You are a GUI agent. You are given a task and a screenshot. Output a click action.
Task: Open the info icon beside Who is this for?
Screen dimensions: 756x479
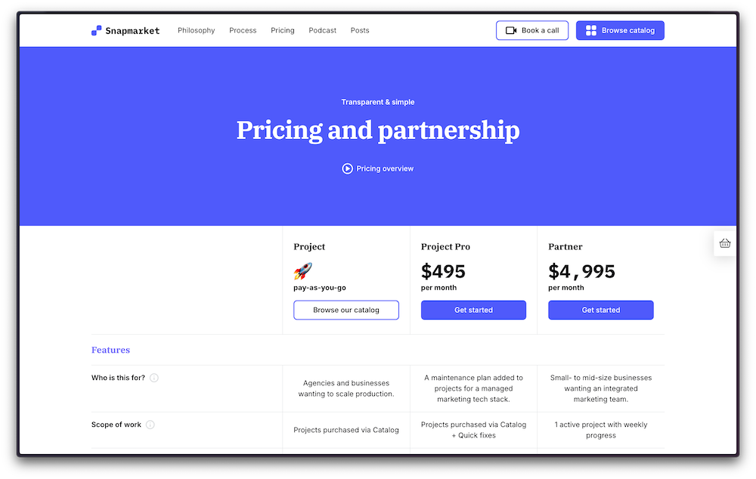pos(154,378)
